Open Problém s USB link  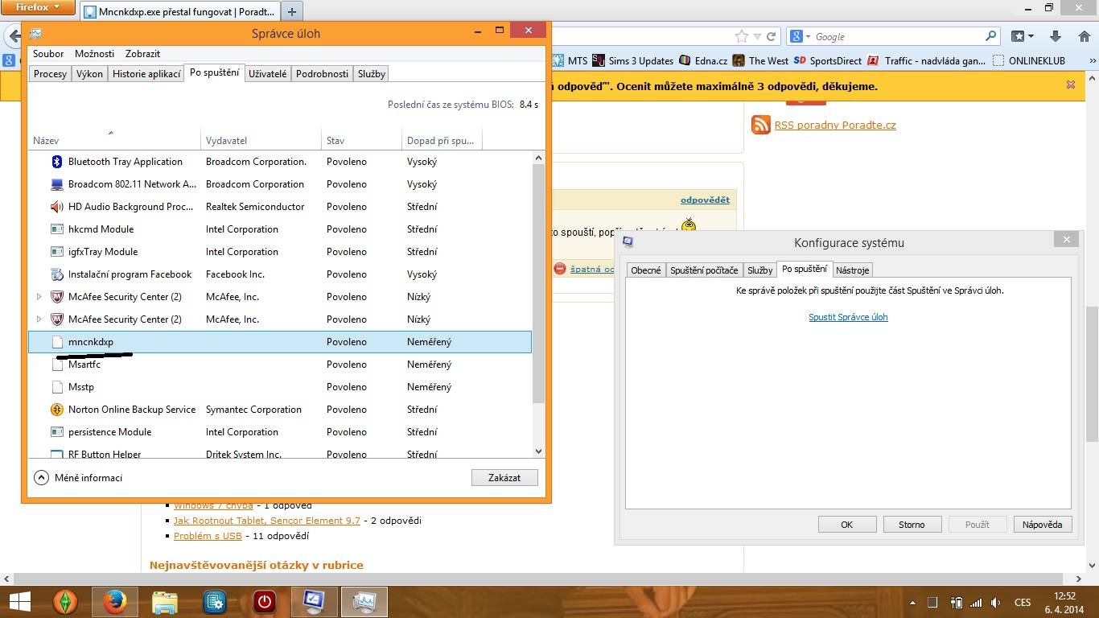(208, 536)
